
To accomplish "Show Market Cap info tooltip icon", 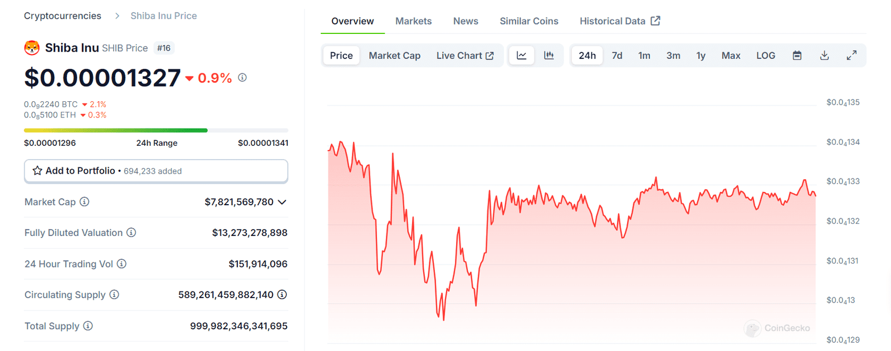I will click(x=85, y=202).
